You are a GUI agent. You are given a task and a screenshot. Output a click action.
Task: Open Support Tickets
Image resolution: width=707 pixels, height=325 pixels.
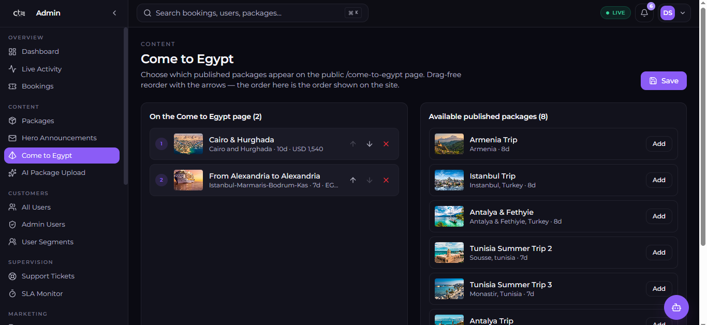point(62,276)
